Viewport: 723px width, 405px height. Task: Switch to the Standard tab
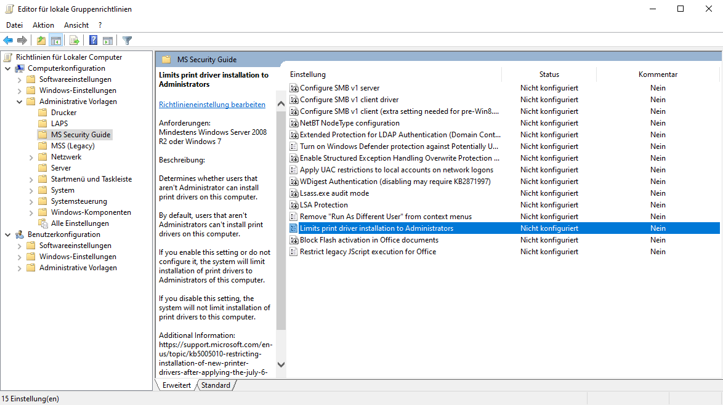tap(216, 385)
